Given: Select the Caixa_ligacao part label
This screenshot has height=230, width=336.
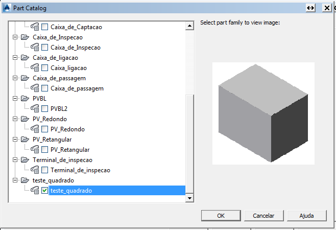Looking at the screenshot, I should [x=68, y=68].
